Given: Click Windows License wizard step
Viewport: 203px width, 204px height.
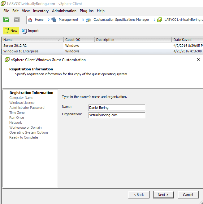Looking at the screenshot, I should pyautogui.click(x=22, y=103).
